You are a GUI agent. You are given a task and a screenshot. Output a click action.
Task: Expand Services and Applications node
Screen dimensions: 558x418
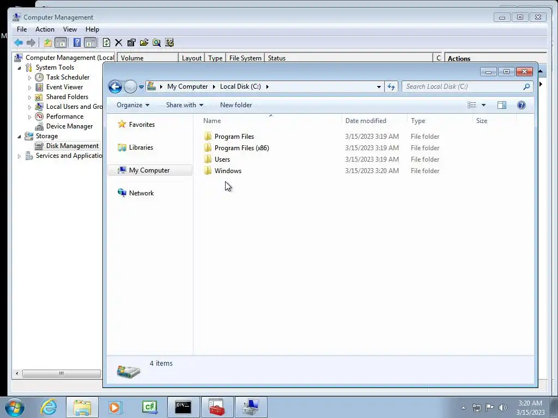point(19,156)
